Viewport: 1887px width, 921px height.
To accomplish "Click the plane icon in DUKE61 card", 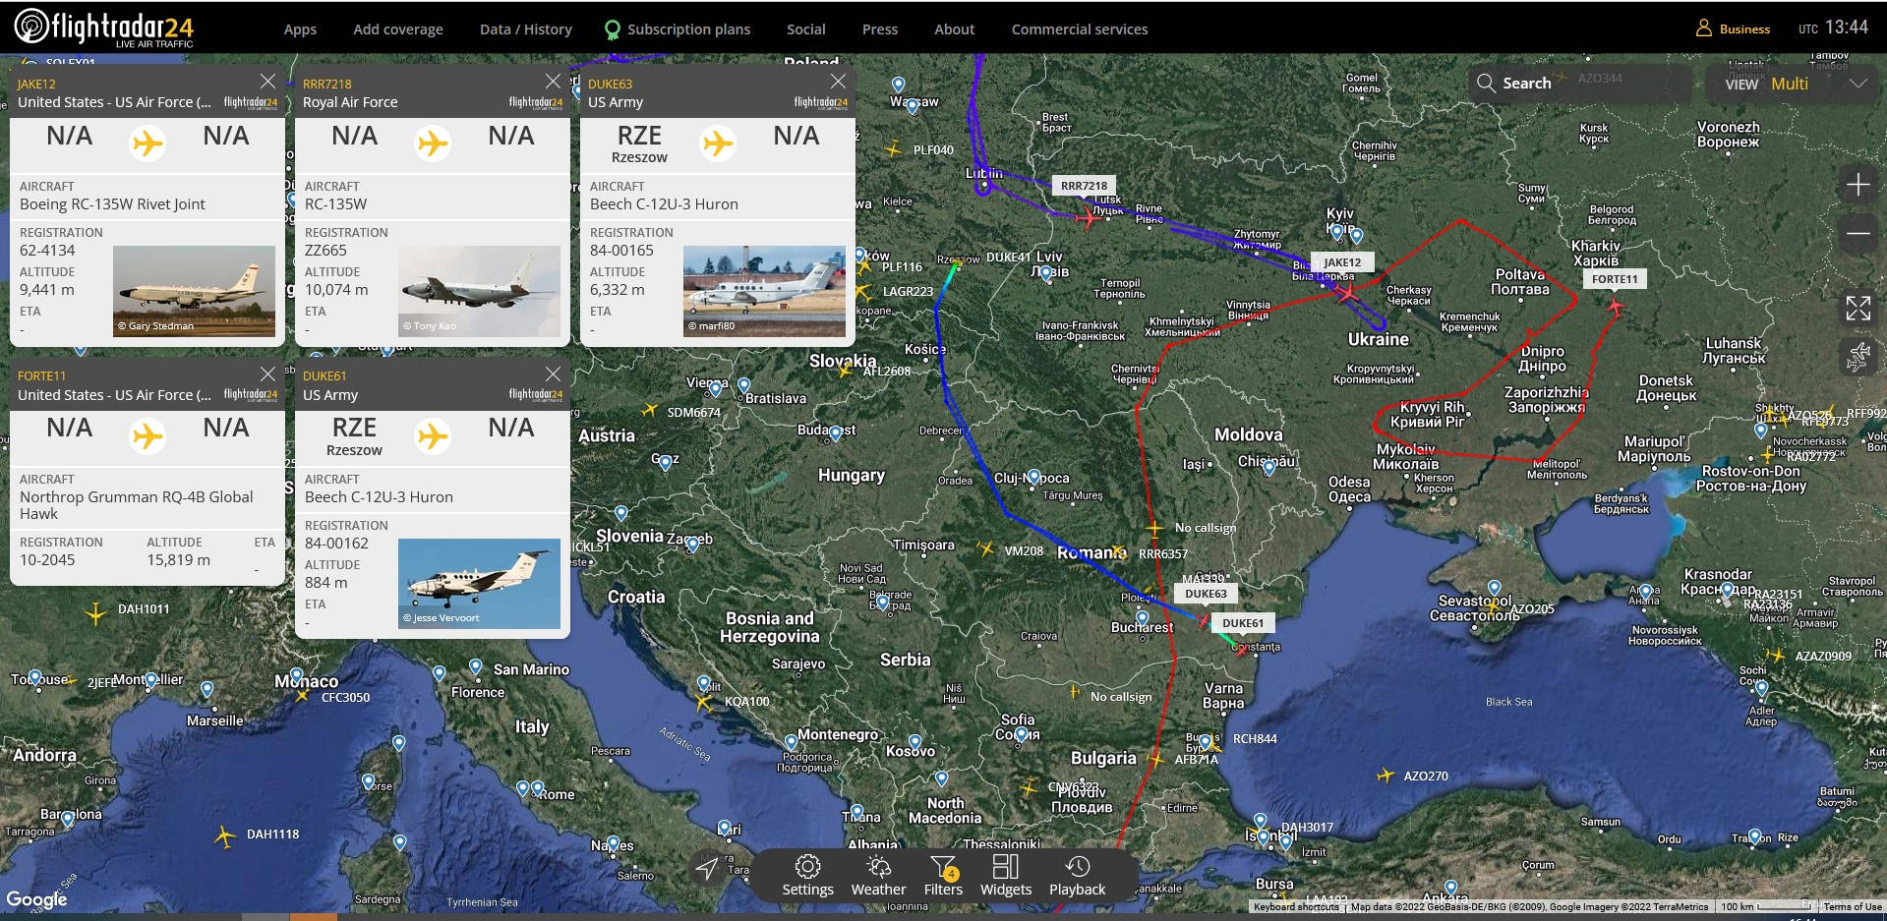I will point(433,435).
